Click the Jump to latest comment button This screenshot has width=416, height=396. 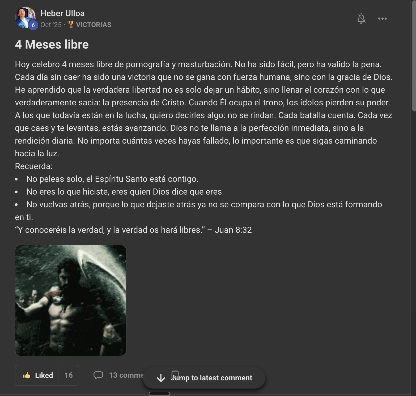204,378
